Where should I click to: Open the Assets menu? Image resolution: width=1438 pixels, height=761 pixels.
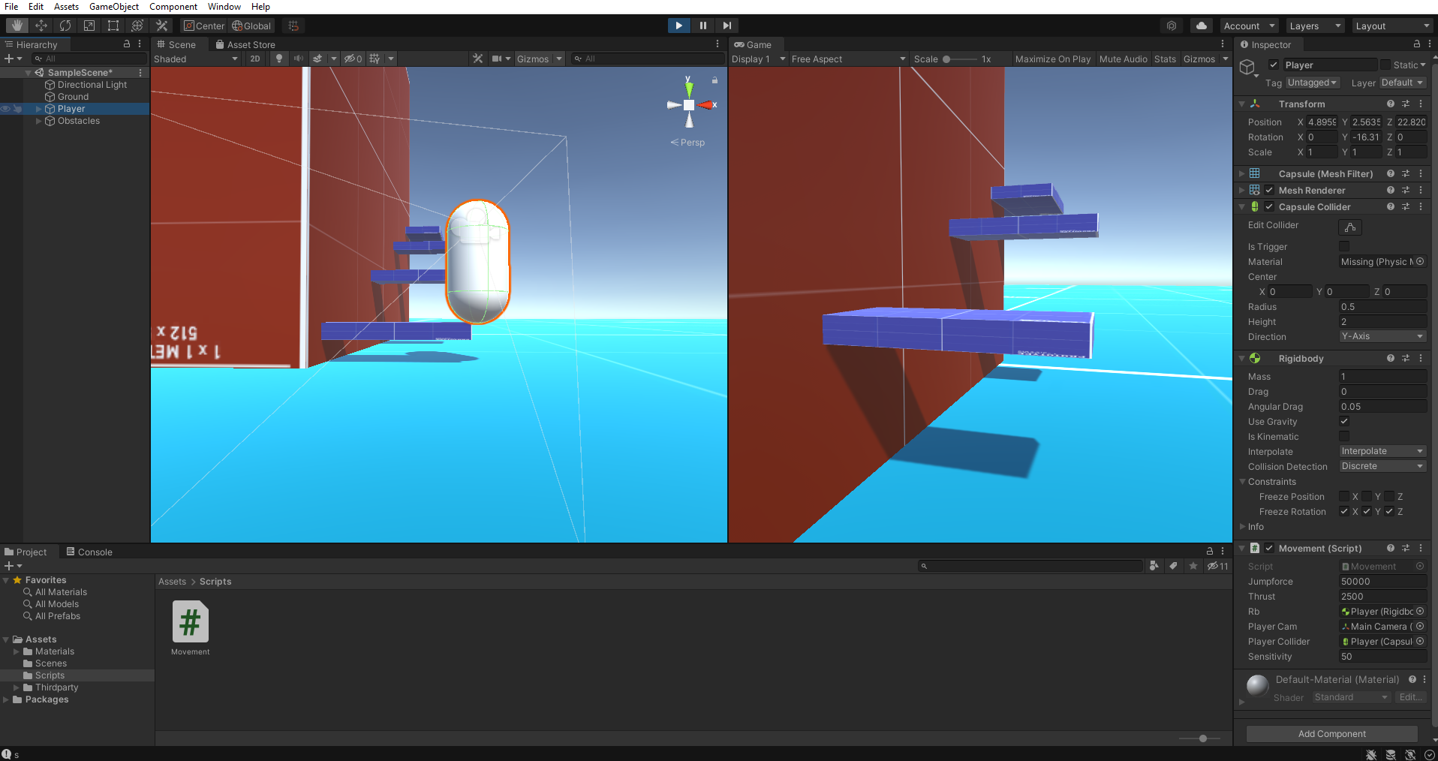tap(66, 7)
